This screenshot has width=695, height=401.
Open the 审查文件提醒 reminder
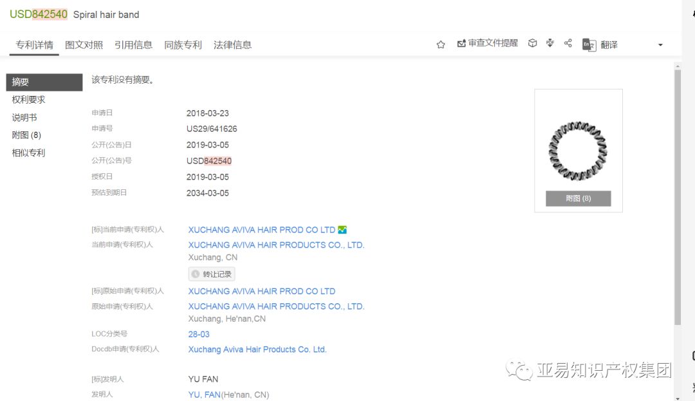(488, 43)
